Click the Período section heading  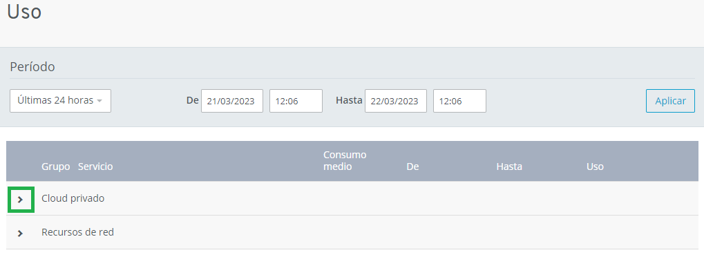[32, 67]
